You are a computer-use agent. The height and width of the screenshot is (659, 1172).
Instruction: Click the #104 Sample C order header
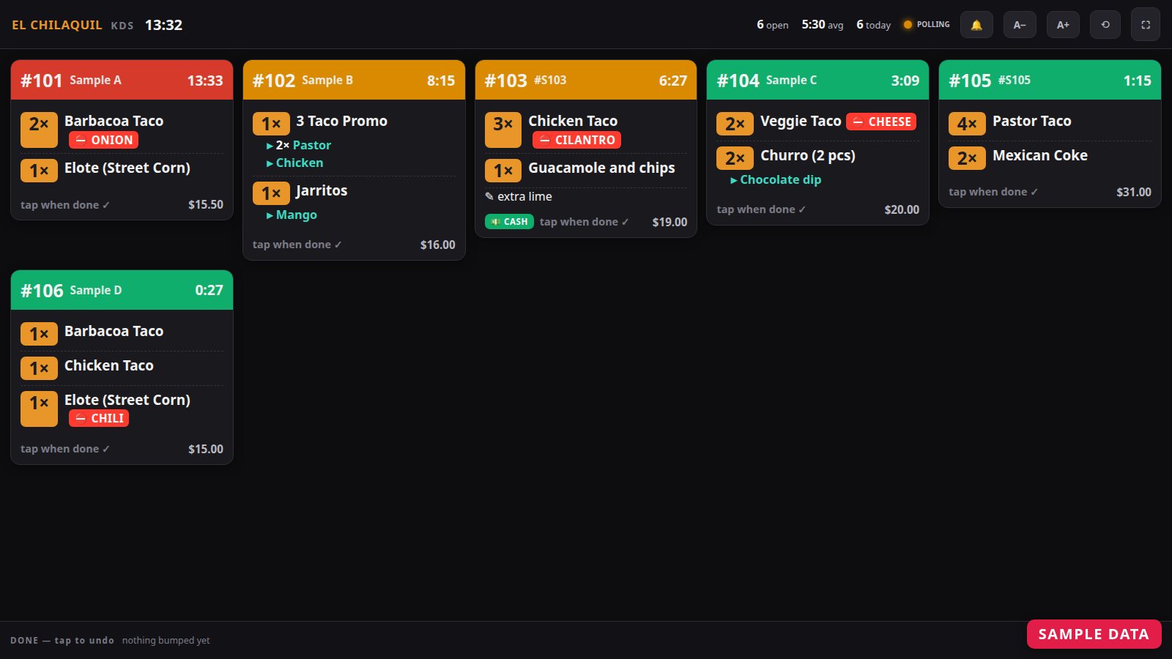817,80
